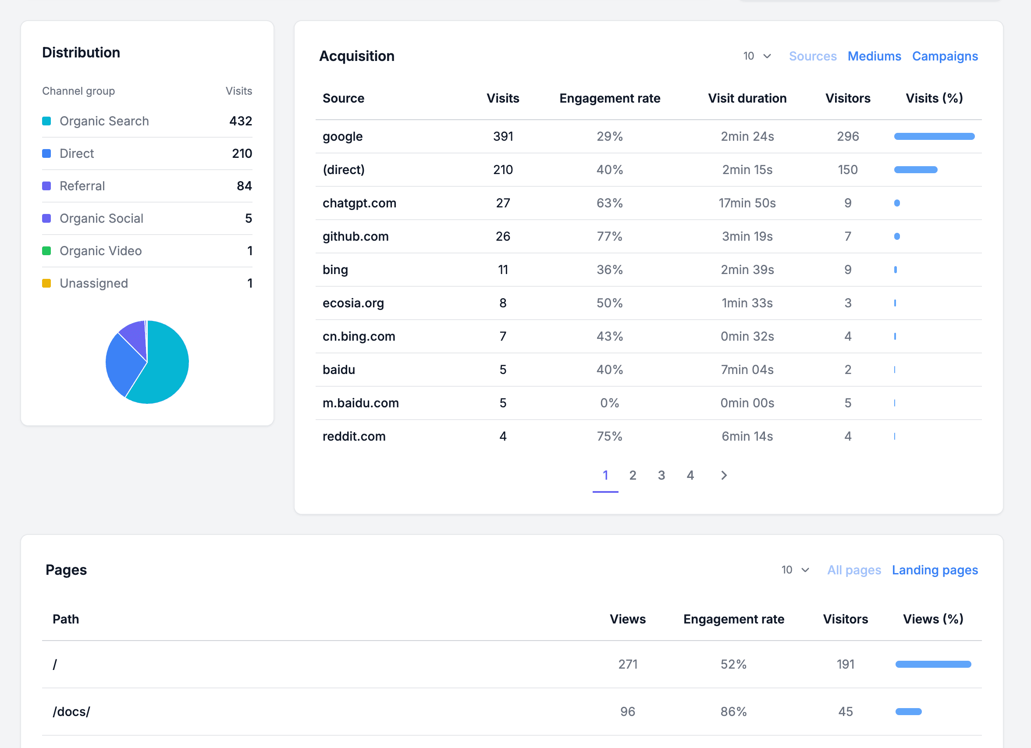1031x748 pixels.
Task: Go to Acquisition page 3
Action: [661, 475]
